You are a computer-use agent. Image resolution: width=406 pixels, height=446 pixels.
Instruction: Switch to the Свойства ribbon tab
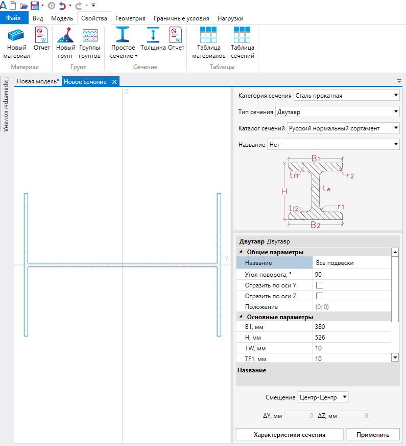tap(94, 18)
